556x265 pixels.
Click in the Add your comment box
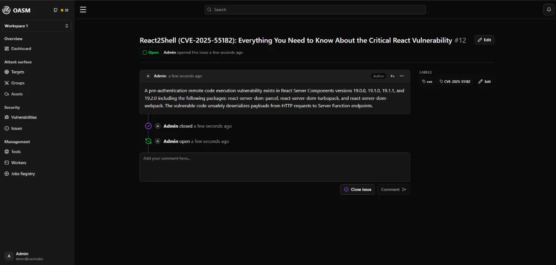coord(275,167)
